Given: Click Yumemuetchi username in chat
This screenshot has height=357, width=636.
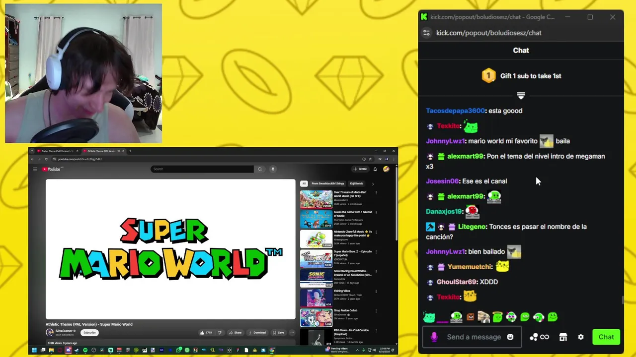Looking at the screenshot, I should (470, 267).
